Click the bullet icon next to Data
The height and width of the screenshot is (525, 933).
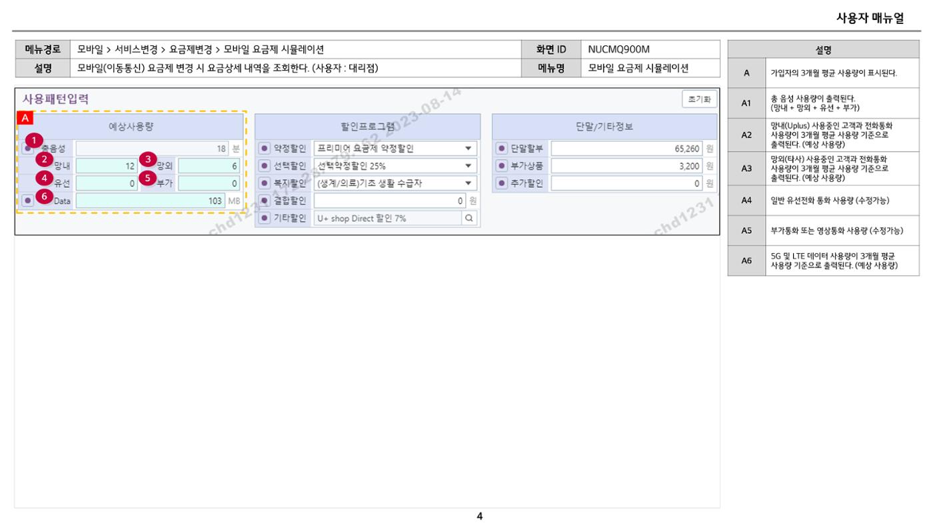(x=28, y=201)
